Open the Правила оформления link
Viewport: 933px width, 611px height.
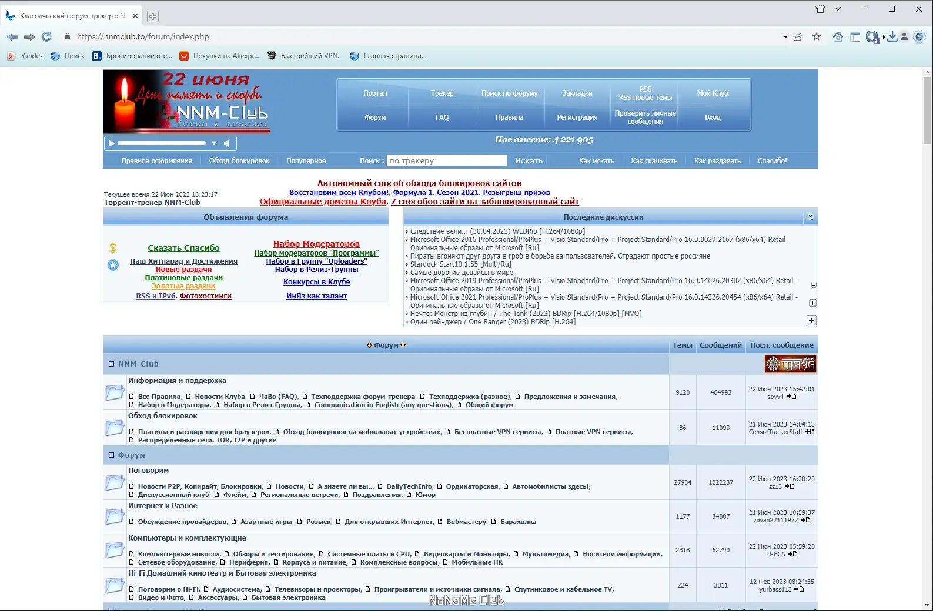click(x=156, y=160)
